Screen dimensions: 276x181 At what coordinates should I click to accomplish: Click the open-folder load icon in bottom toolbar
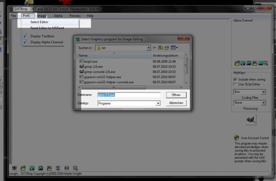pos(23,168)
